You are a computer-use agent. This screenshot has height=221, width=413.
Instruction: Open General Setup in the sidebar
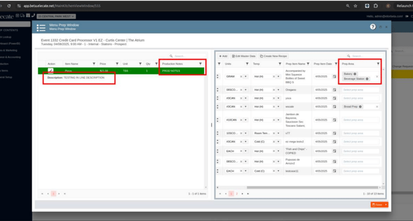6,77
